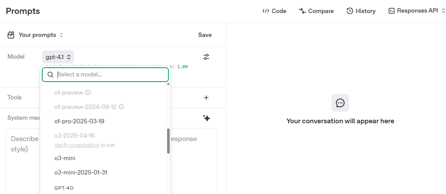
Task: Click info icon next to o1-preview
Action: [88, 92]
